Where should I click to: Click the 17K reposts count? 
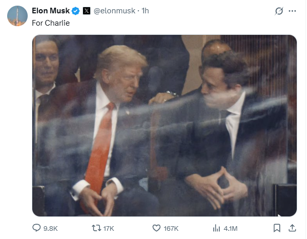[109, 228]
